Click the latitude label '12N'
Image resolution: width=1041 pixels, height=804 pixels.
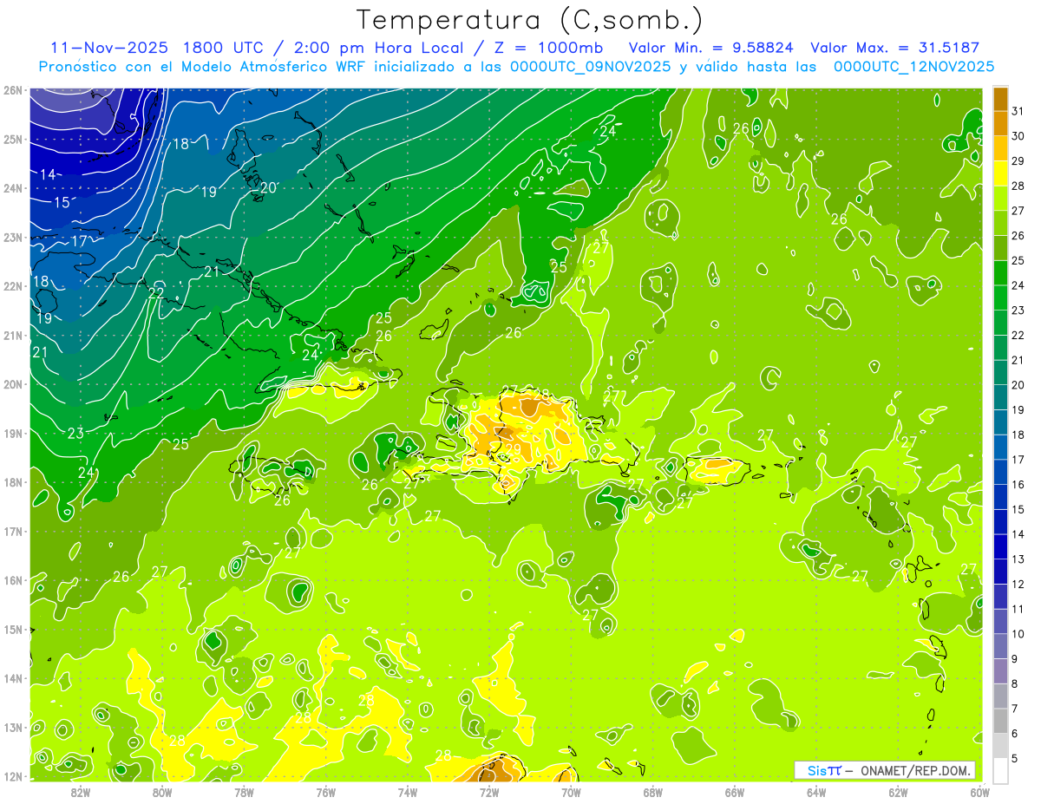13,776
